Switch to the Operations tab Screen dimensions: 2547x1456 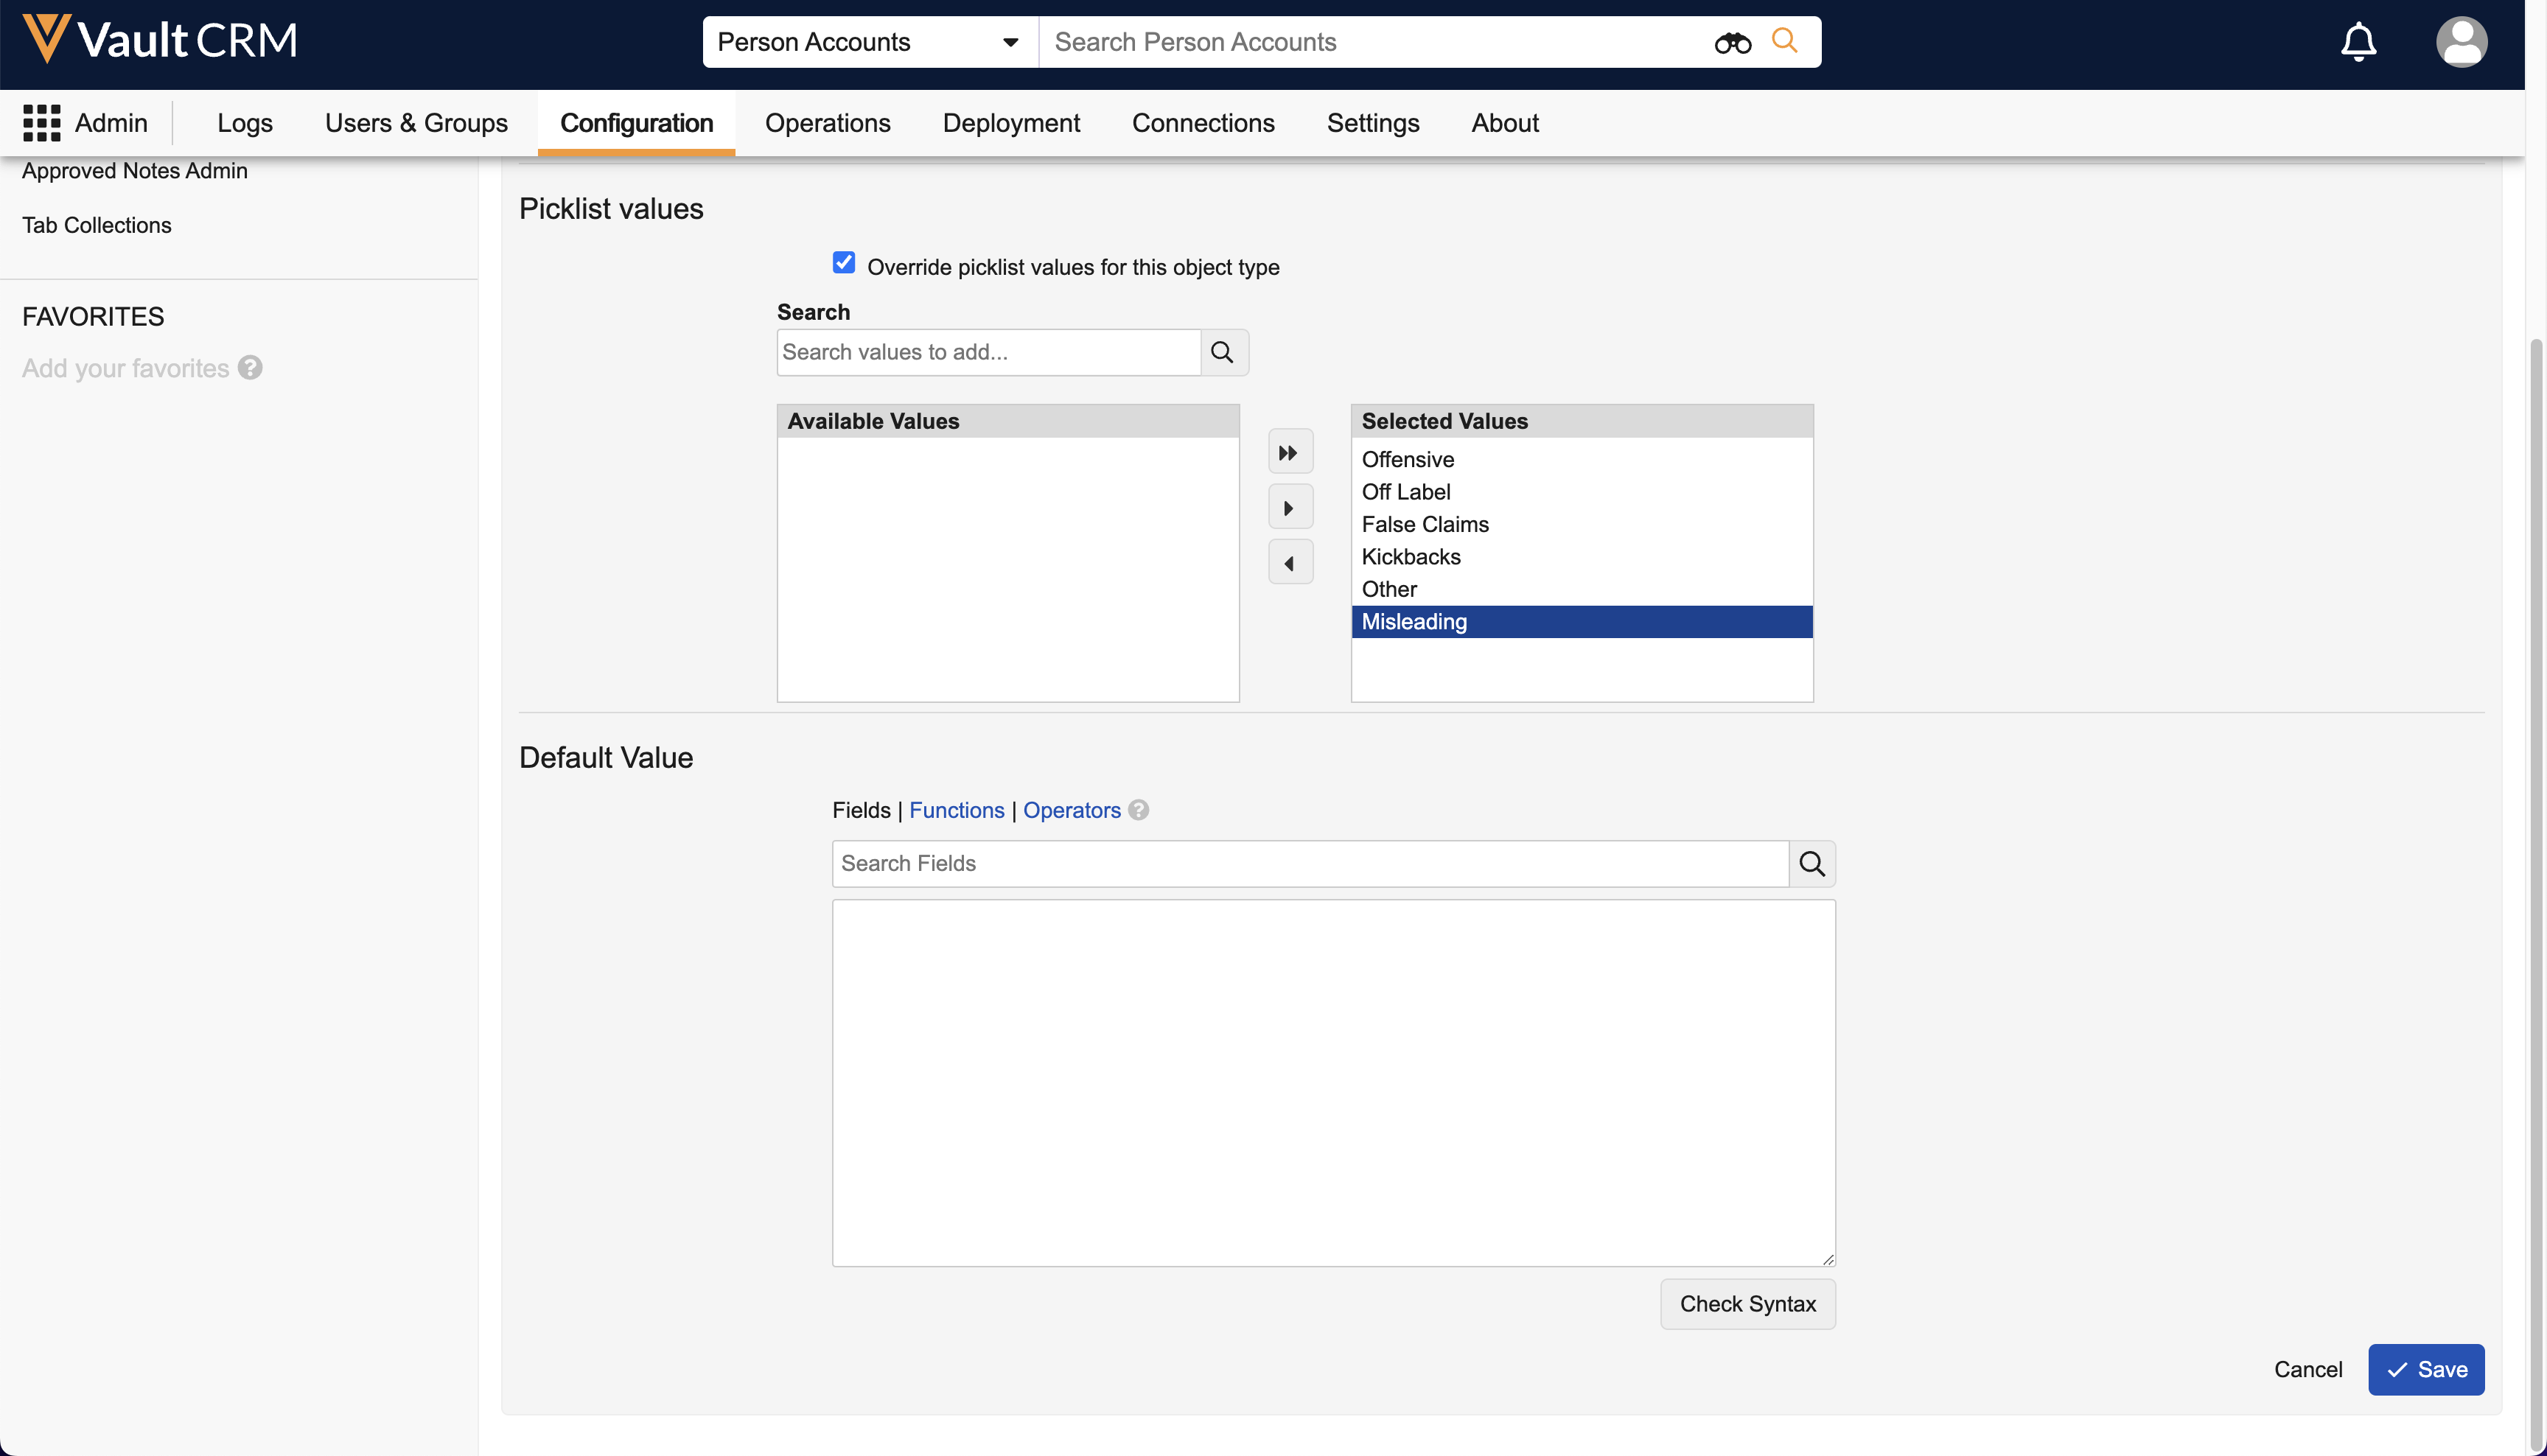827,123
